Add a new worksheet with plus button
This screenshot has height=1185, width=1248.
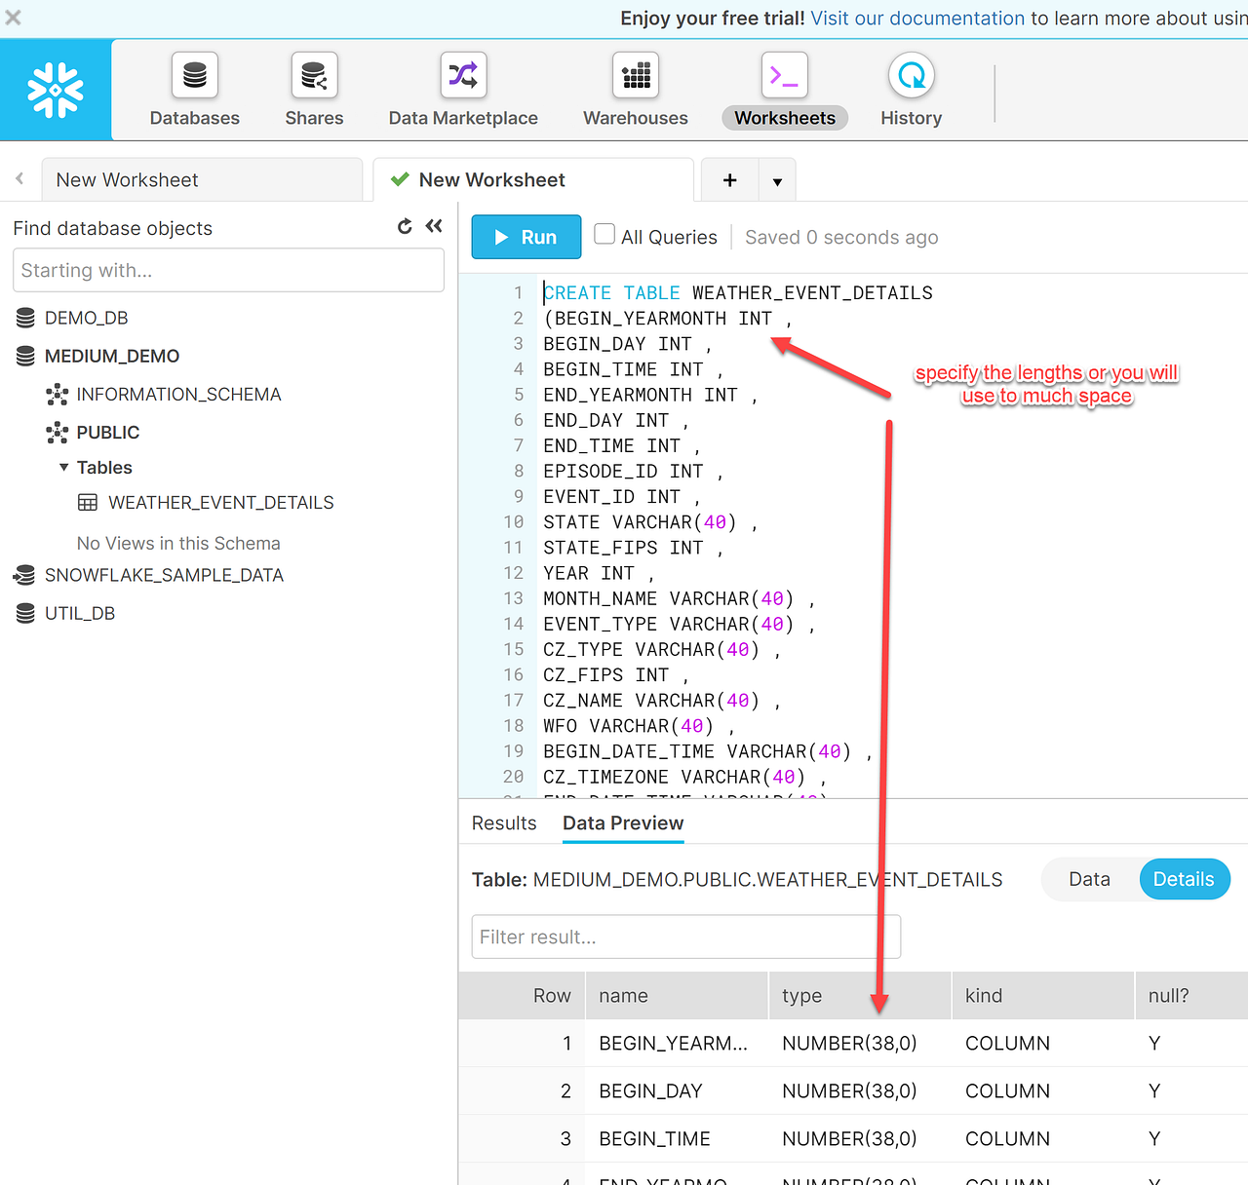click(729, 180)
